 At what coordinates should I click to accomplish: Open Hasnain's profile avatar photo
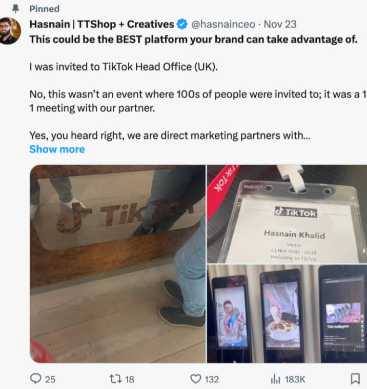tap(9, 31)
